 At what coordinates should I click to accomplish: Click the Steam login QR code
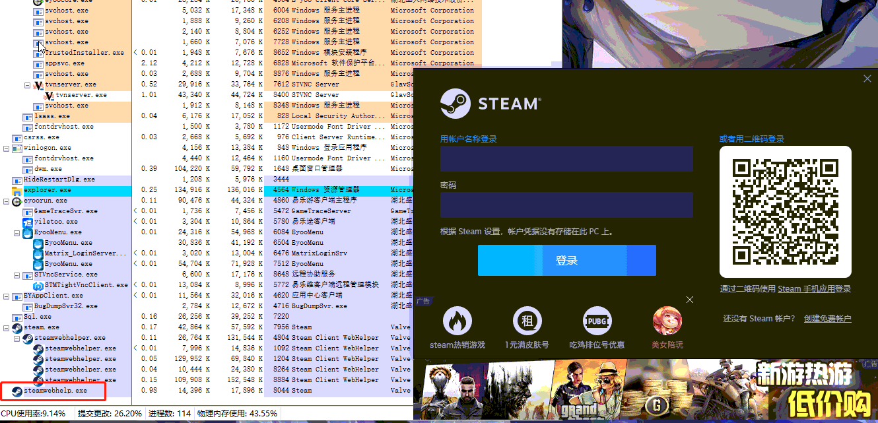786,212
